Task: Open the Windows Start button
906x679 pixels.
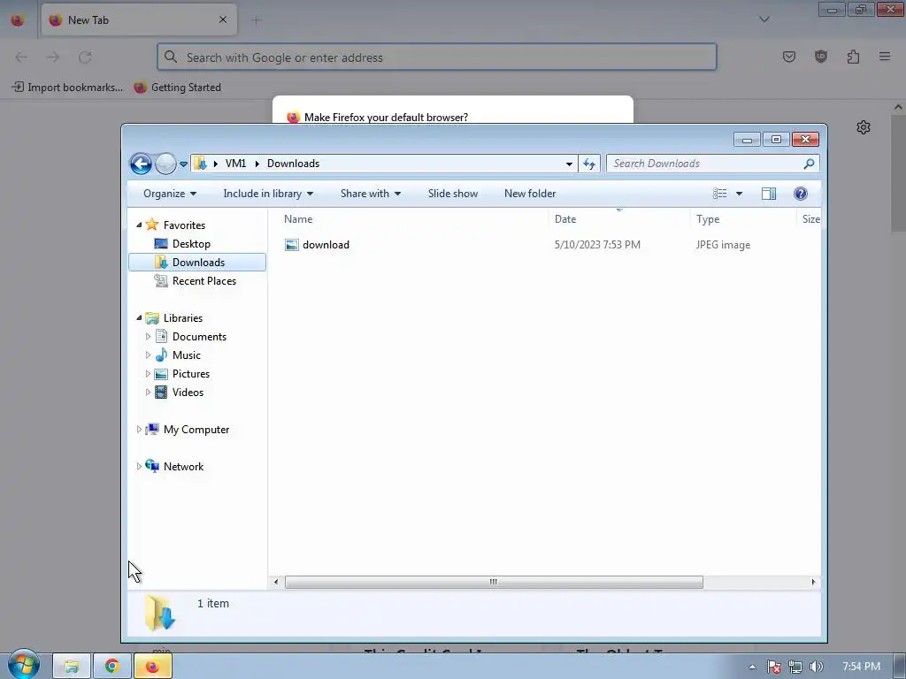Action: [24, 664]
